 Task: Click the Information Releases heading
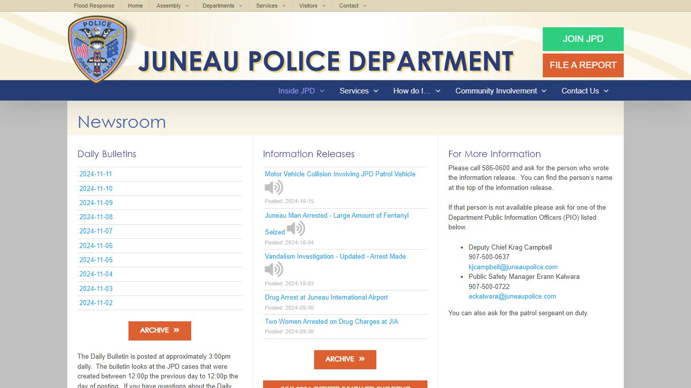309,154
